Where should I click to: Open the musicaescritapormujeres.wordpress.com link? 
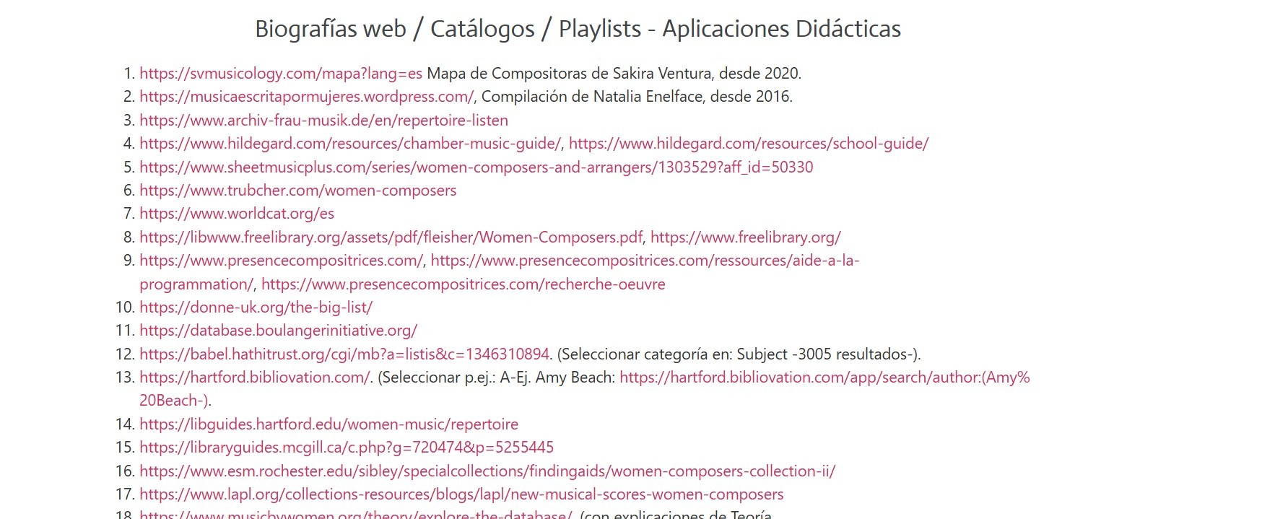click(306, 97)
